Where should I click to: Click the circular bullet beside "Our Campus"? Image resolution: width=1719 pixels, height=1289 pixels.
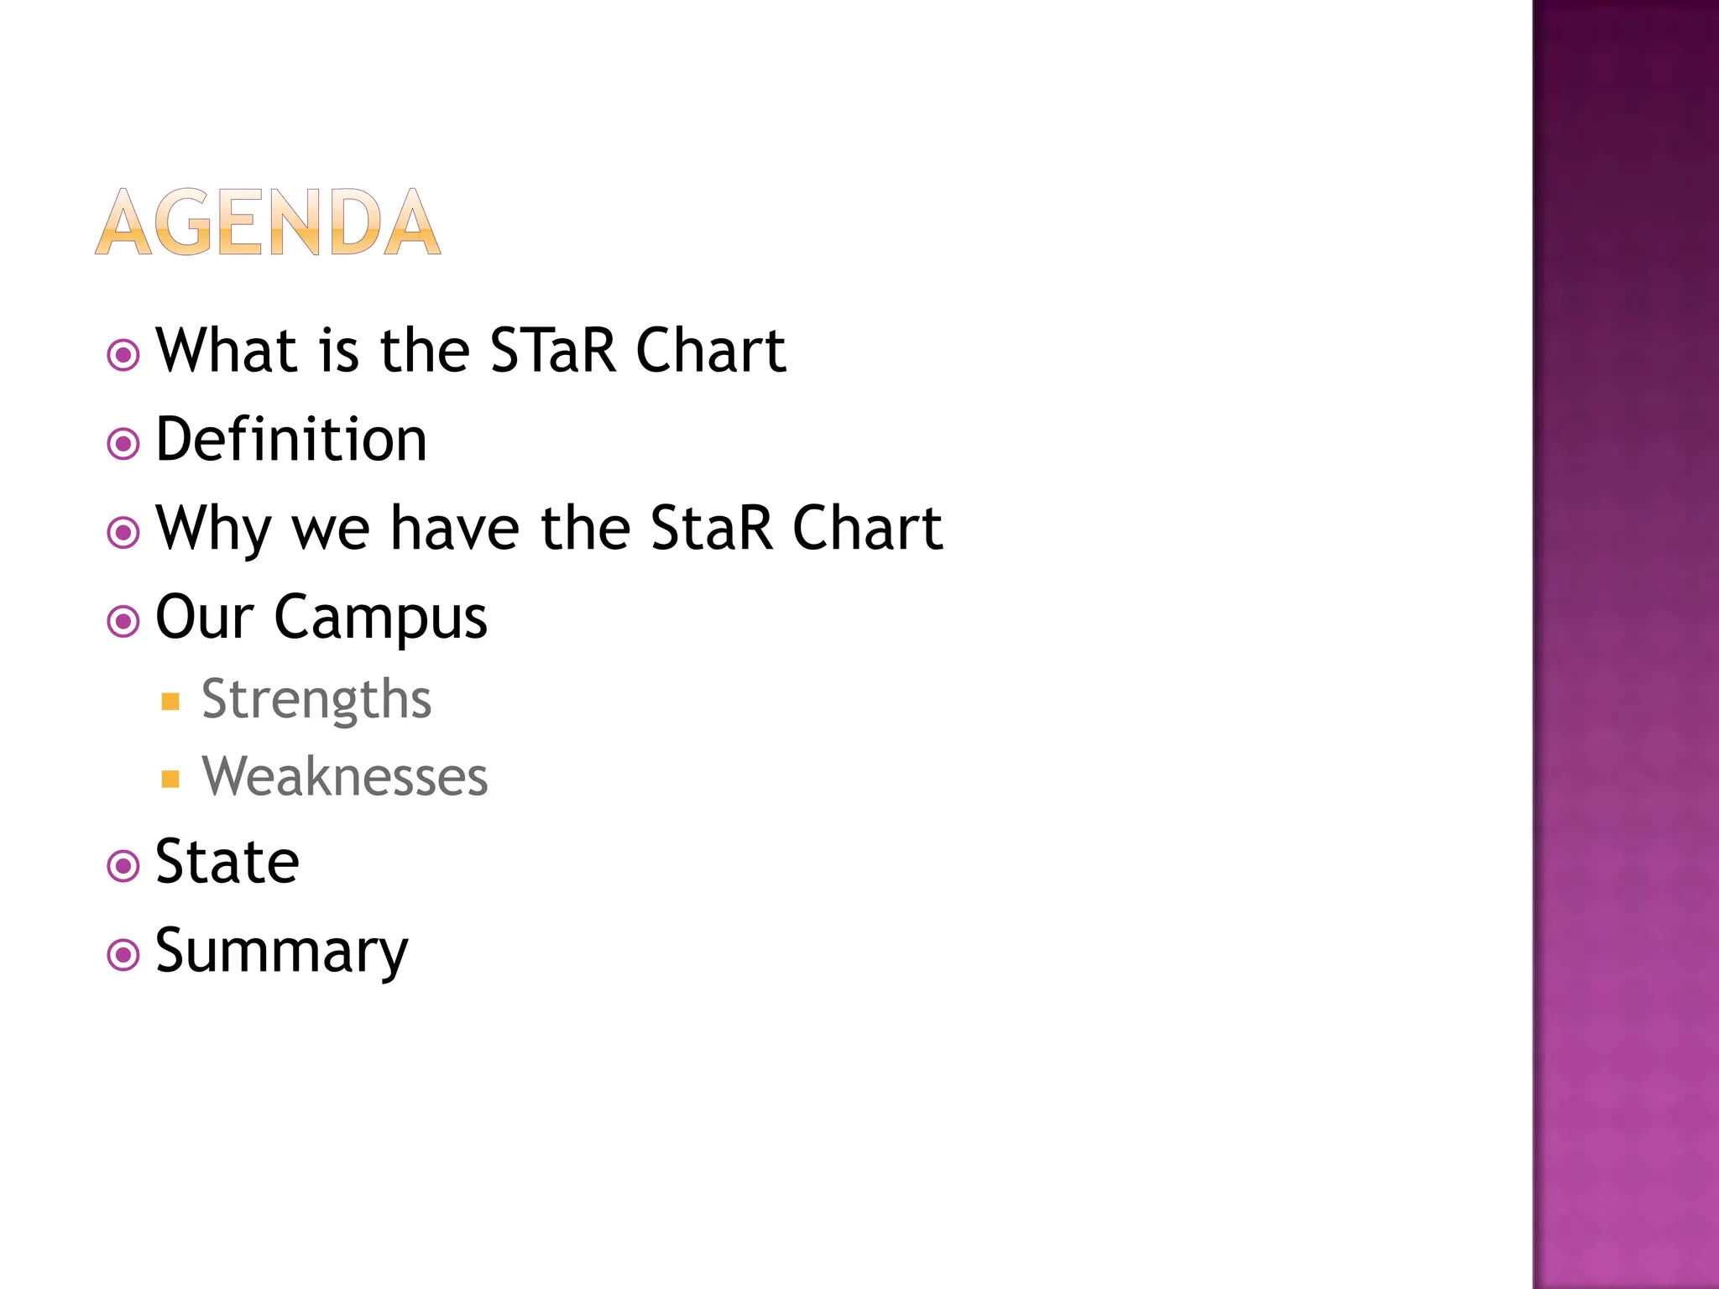(x=123, y=621)
